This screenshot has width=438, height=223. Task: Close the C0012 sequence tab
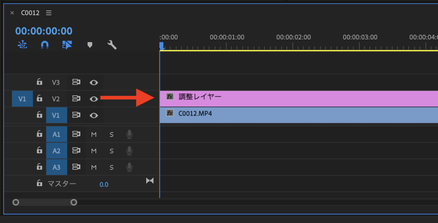pos(12,13)
